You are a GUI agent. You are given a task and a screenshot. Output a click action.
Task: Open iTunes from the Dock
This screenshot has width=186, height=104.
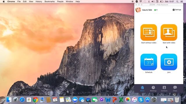(134, 100)
